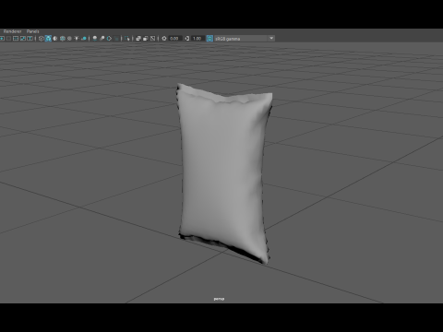
Task: Toggle X-ray display icon
Action: click(138, 39)
